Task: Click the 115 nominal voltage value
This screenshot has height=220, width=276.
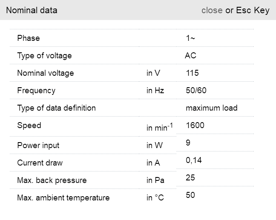Action: [x=192, y=73]
